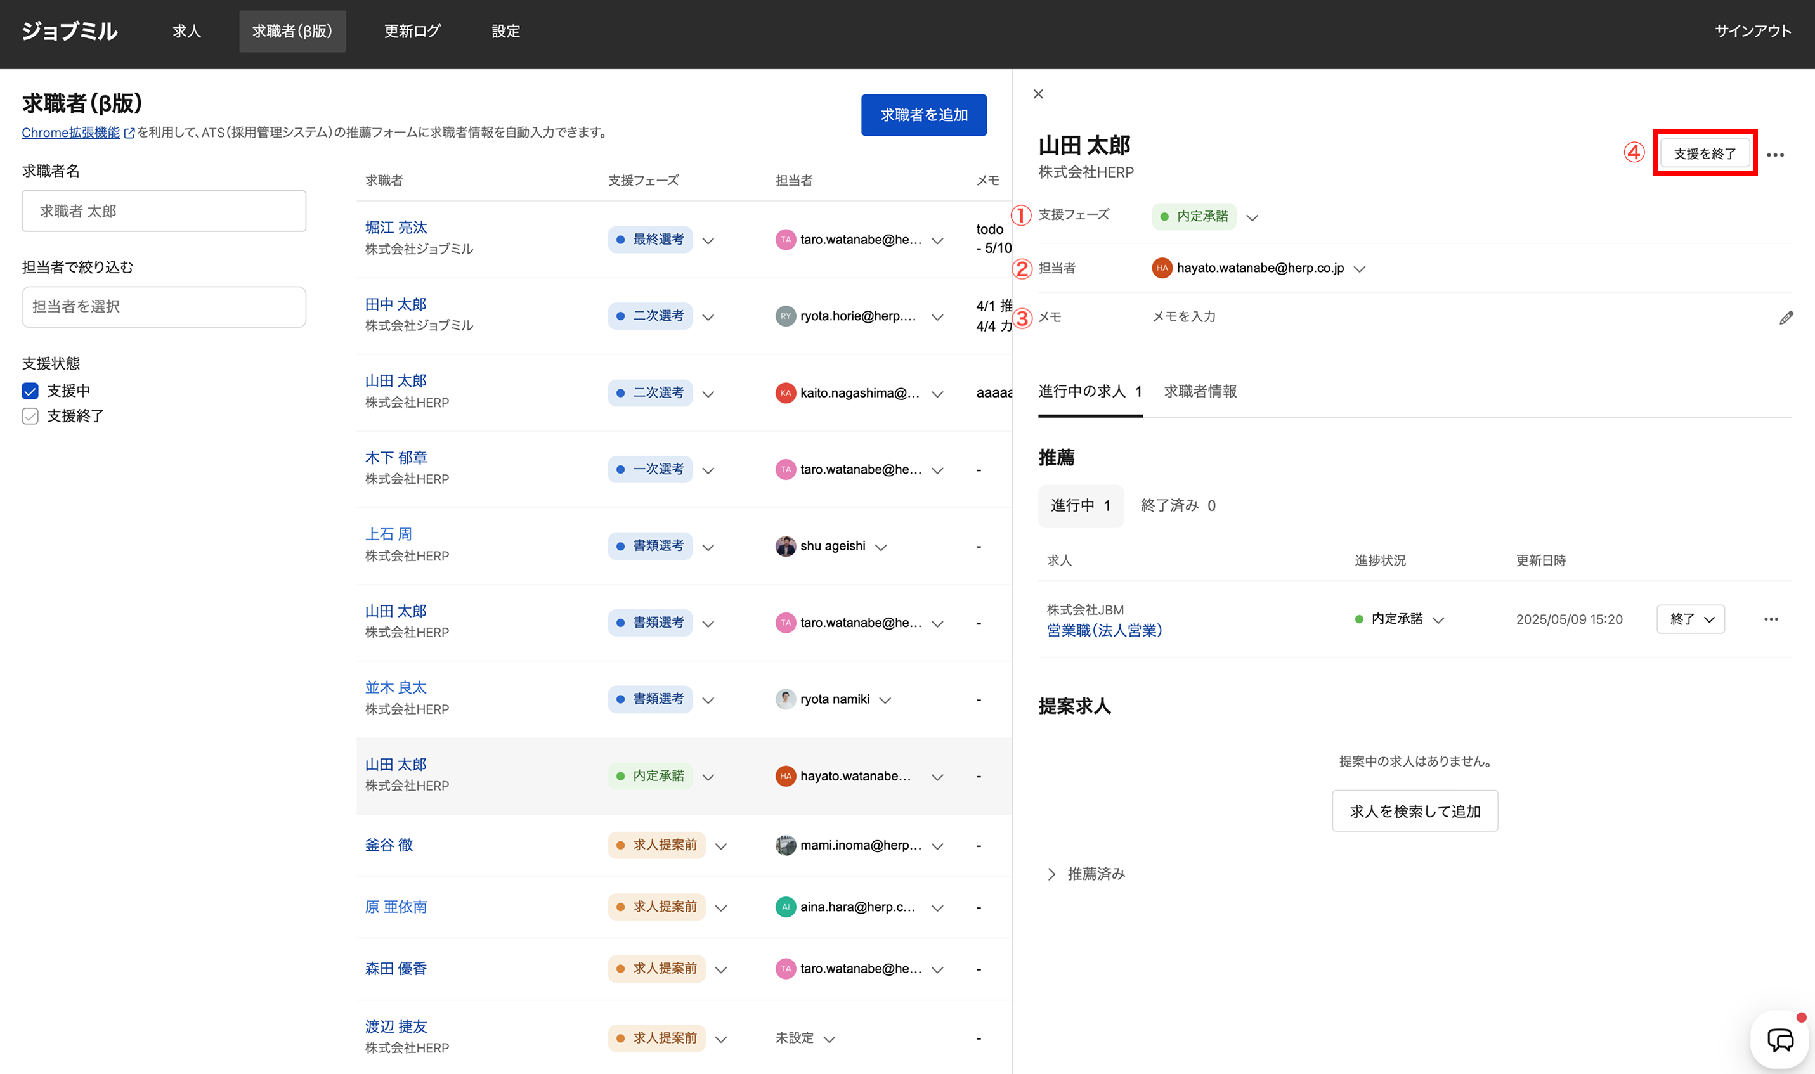
Task: Click three-dot menu on 営業職 job row
Action: pos(1770,619)
